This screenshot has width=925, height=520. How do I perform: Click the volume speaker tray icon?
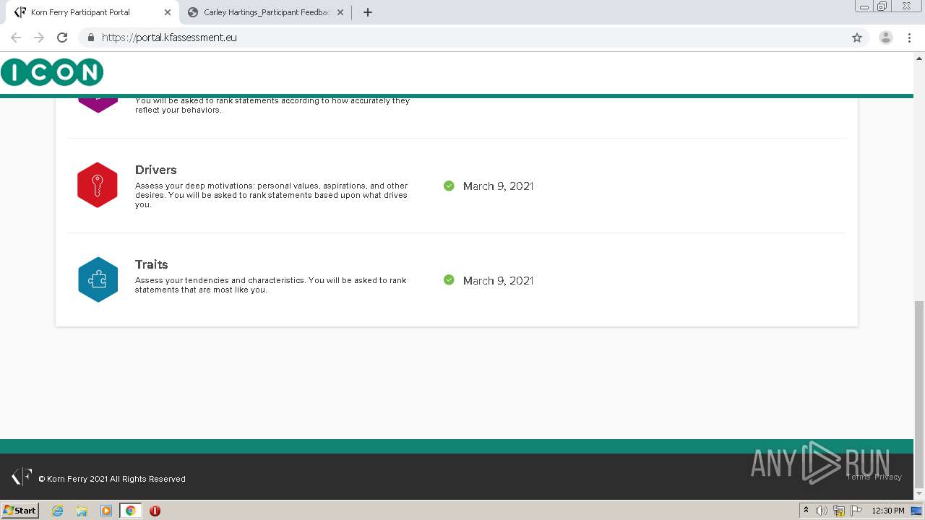point(822,511)
